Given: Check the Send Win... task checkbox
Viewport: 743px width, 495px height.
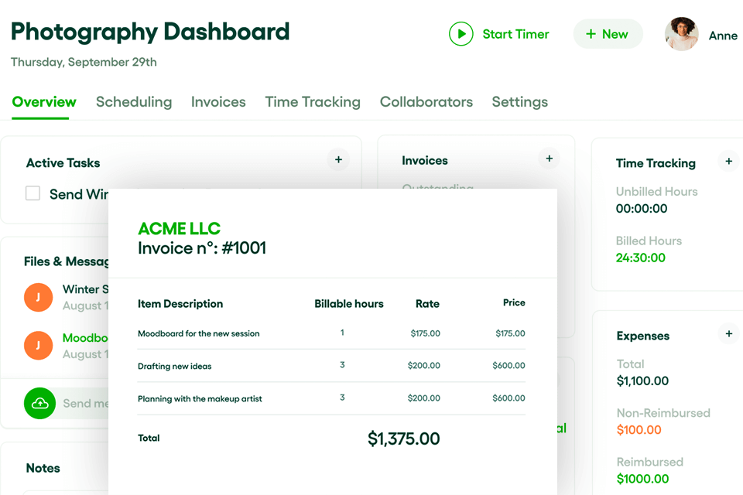Looking at the screenshot, I should point(33,193).
